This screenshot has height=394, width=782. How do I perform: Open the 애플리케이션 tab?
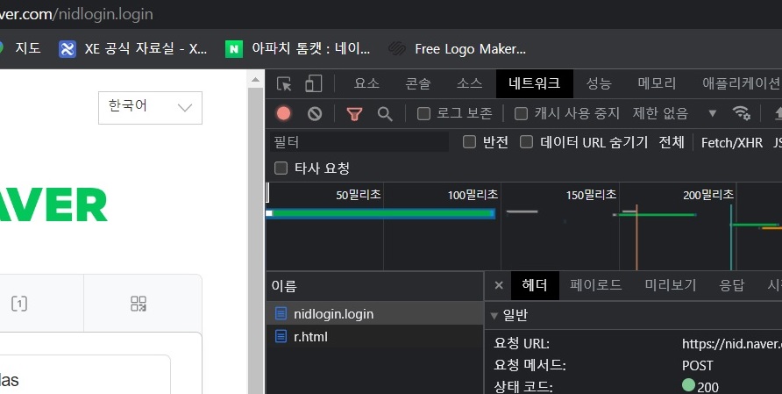coord(742,83)
